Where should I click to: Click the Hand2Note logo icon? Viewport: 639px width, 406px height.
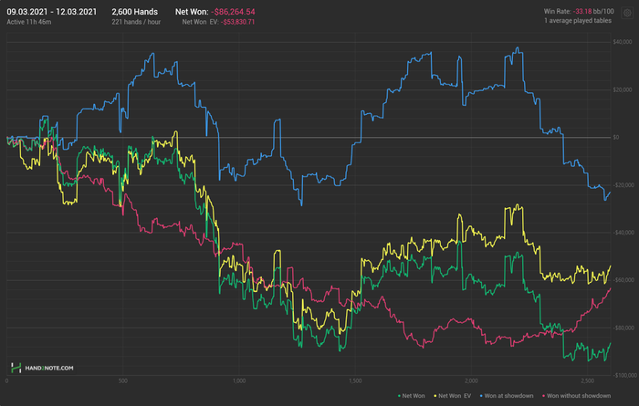click(x=16, y=368)
